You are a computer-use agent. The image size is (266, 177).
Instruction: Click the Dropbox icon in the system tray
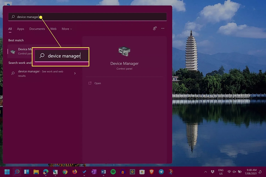(213, 171)
